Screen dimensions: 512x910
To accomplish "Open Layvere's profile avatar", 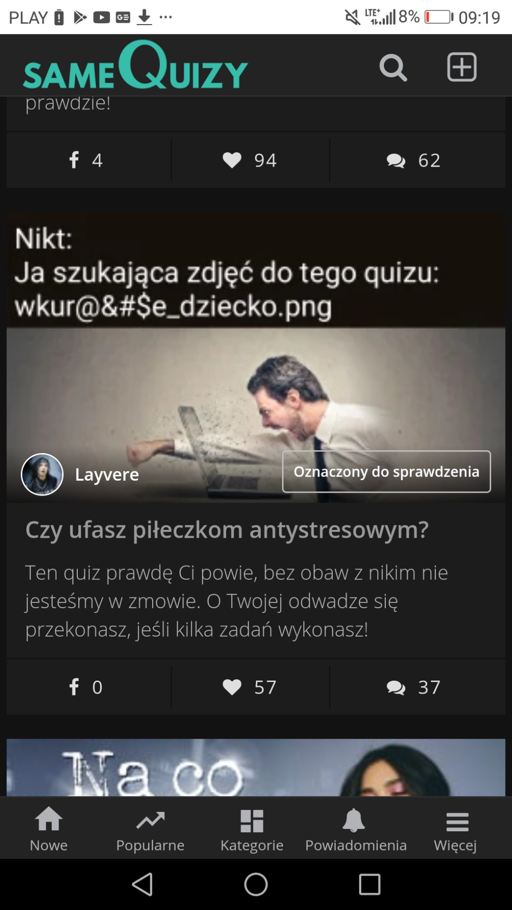I will (43, 474).
